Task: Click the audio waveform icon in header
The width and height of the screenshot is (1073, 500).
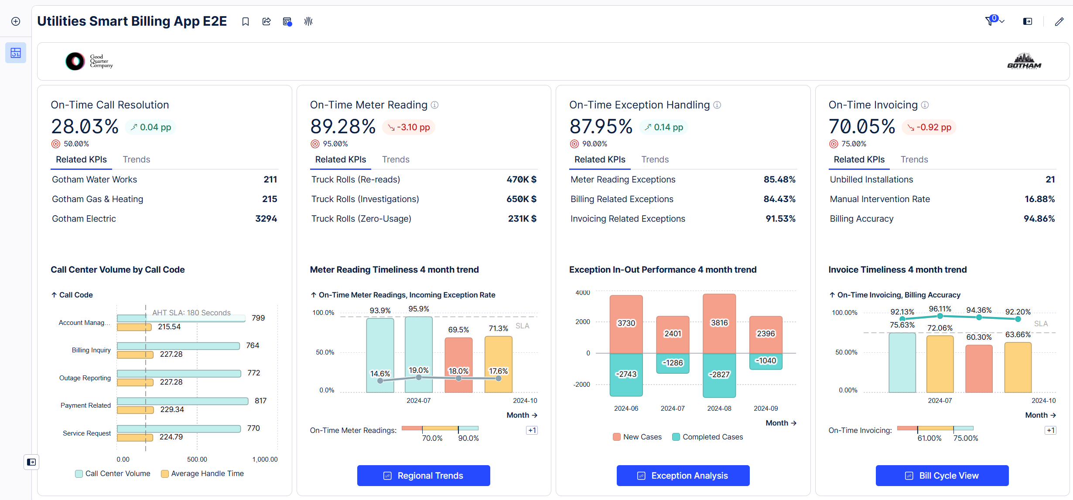Action: point(308,22)
